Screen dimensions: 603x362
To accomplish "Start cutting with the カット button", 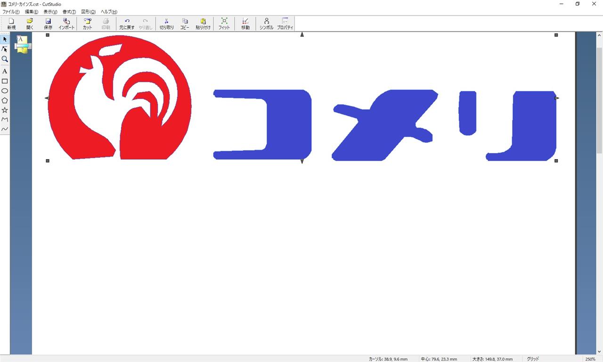I will click(88, 24).
